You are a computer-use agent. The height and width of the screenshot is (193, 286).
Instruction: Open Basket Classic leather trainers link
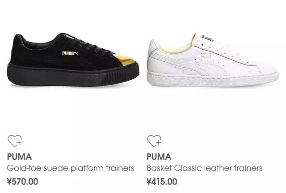pyautogui.click(x=205, y=168)
